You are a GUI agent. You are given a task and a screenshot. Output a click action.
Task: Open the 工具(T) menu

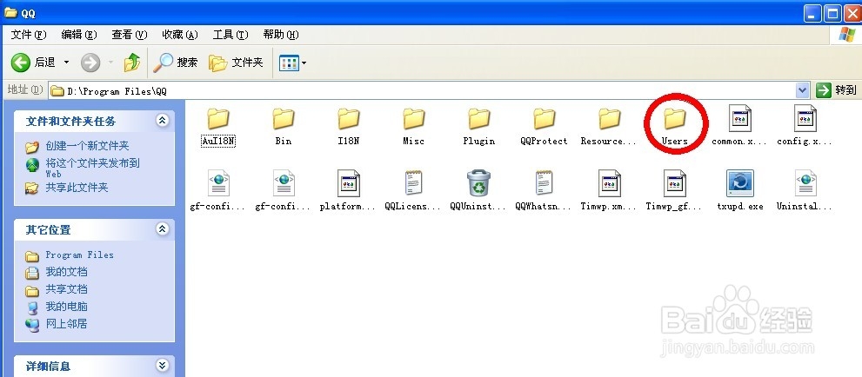[x=231, y=35]
